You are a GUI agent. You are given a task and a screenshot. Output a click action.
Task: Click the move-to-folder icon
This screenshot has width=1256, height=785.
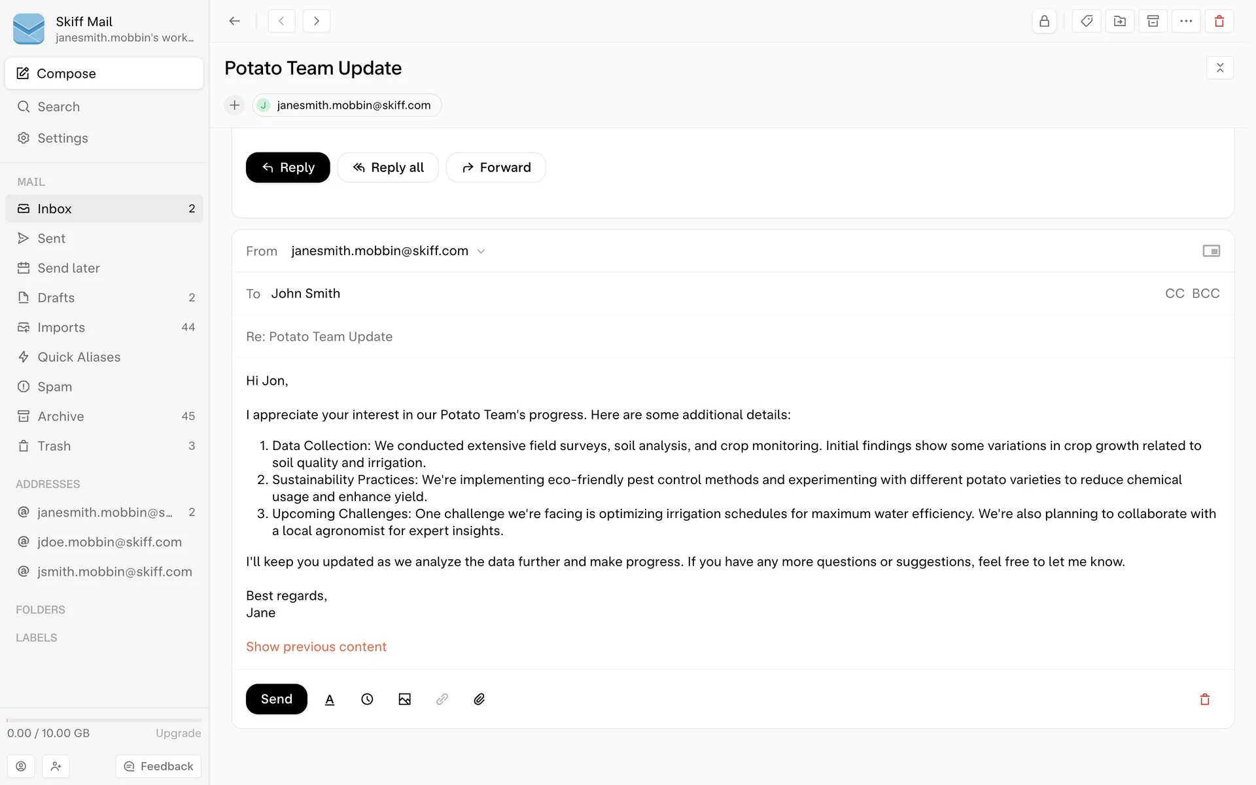(x=1120, y=21)
